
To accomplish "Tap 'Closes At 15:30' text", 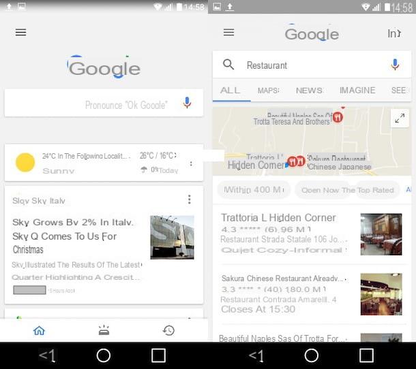I will (x=258, y=309).
